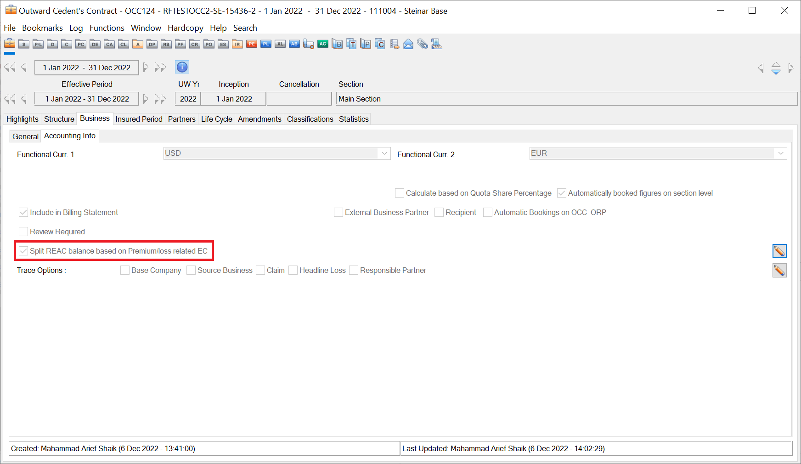Image resolution: width=801 pixels, height=464 pixels.
Task: Click the next Effective Period arrow
Action: pyautogui.click(x=146, y=99)
